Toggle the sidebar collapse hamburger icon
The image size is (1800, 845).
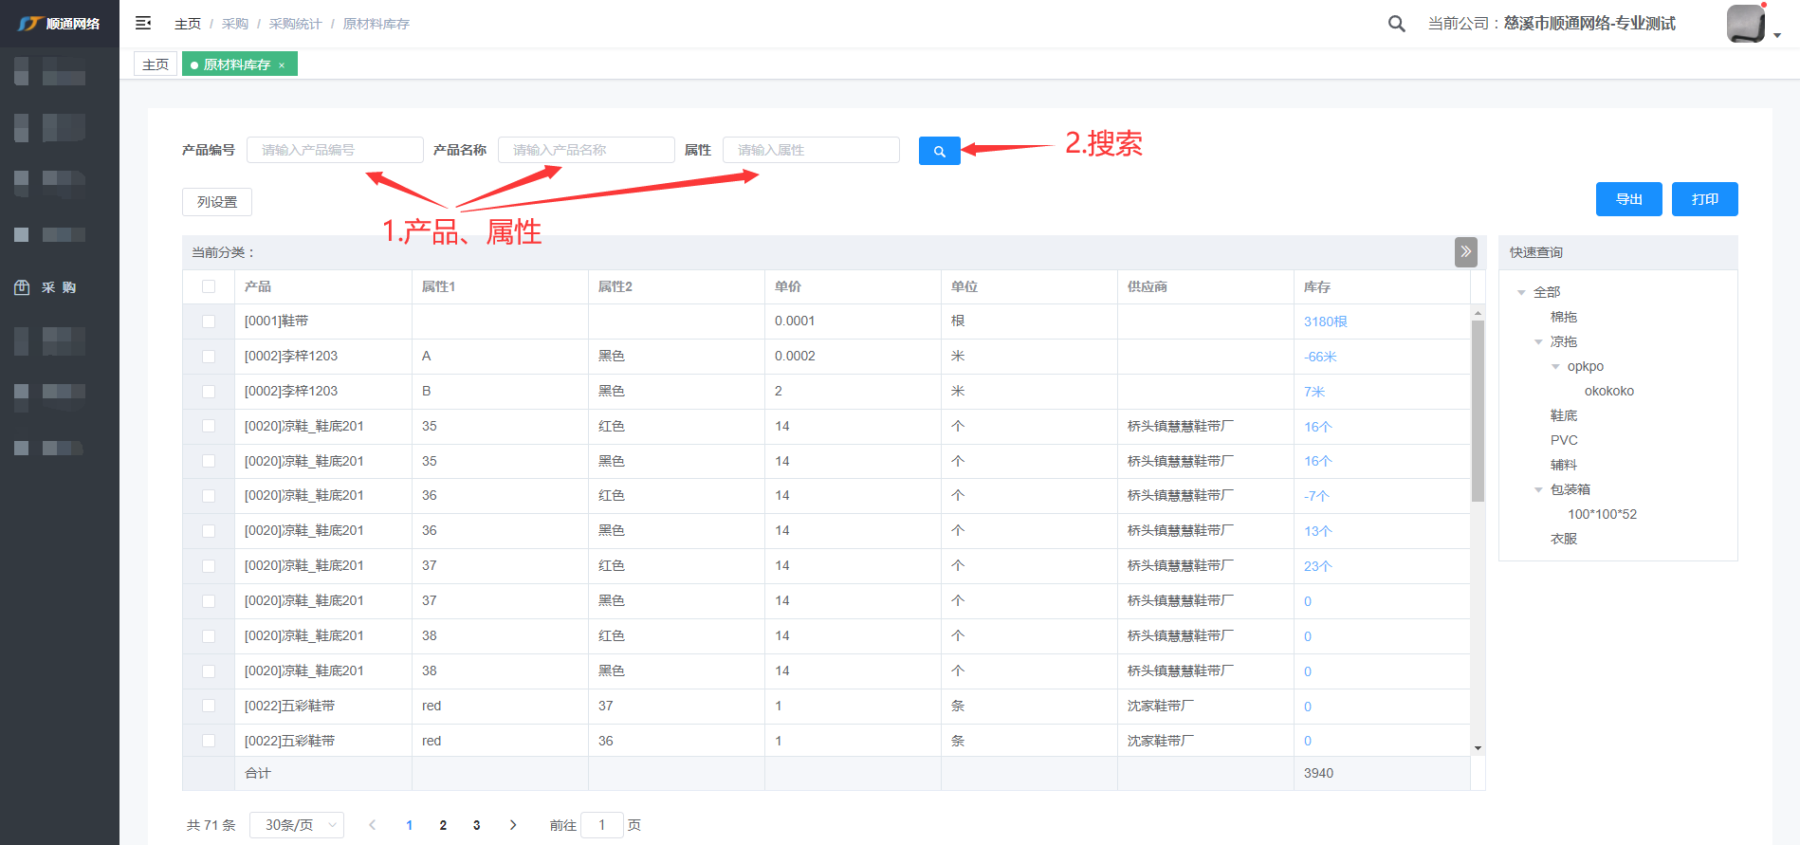(143, 23)
